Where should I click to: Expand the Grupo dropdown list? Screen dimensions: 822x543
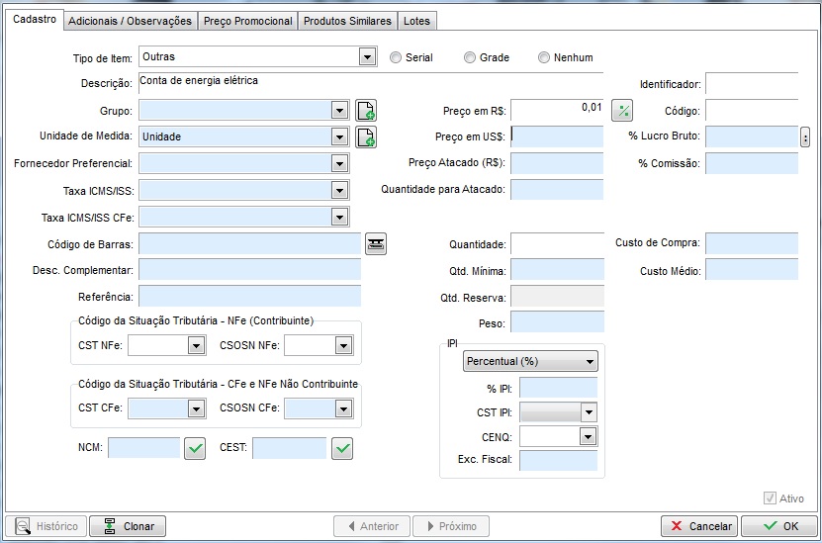tap(339, 111)
